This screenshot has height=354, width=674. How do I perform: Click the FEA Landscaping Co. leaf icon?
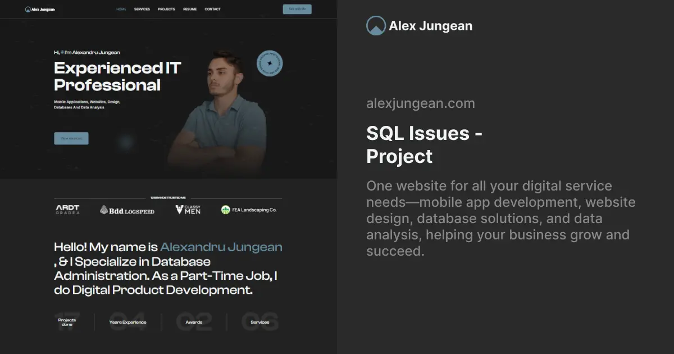(226, 208)
